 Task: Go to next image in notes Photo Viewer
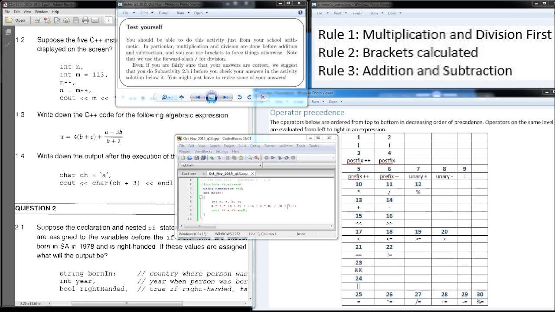pos(225,97)
